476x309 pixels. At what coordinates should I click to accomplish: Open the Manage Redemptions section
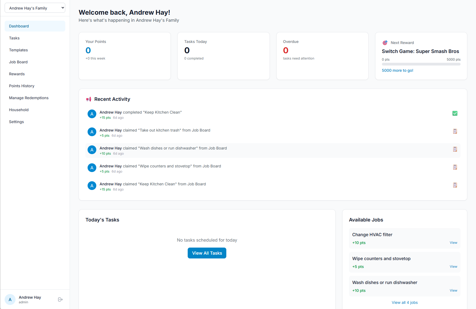point(29,98)
